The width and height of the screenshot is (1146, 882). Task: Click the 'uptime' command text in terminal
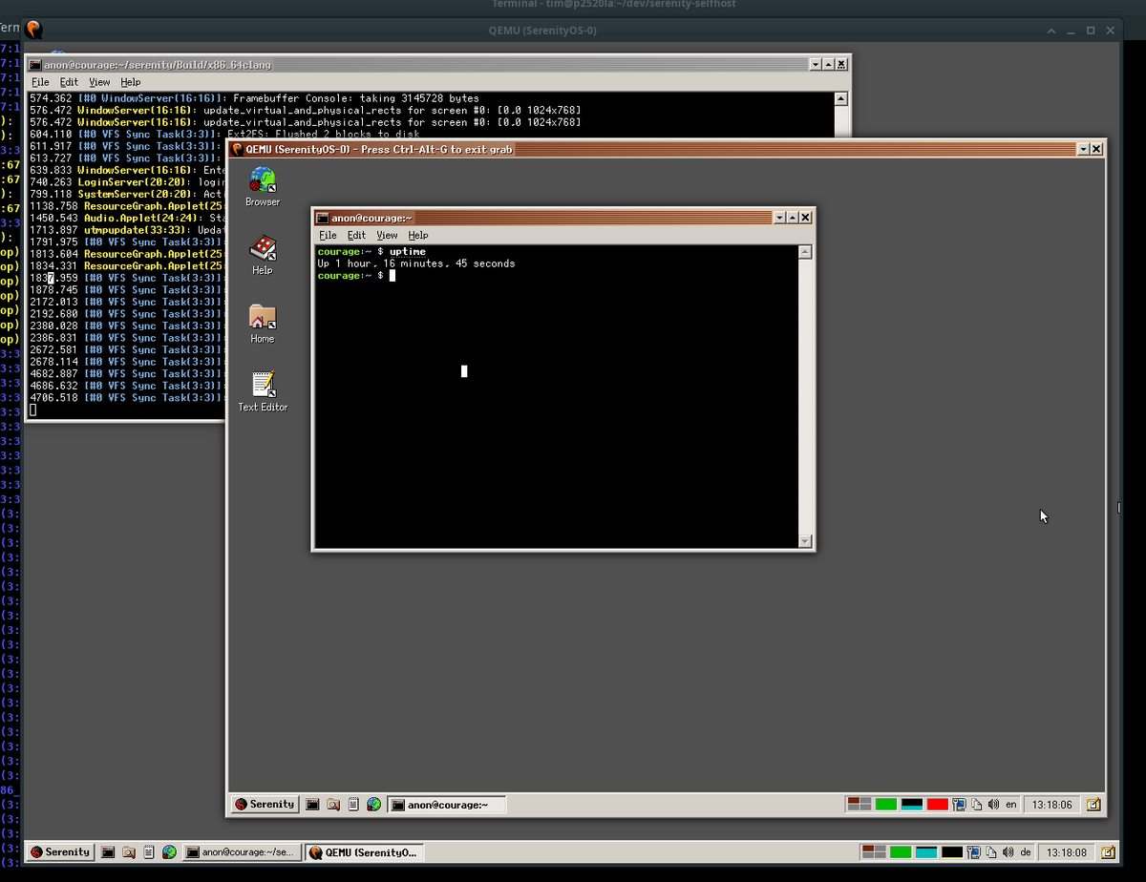click(408, 252)
